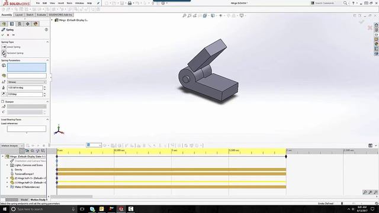Click the base component selection box
This screenshot has width=379, height=213.
pyautogui.click(x=27, y=76)
